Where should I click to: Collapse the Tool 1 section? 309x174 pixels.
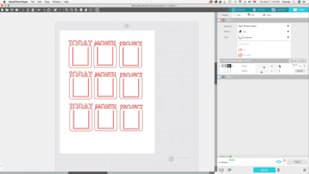click(x=219, y=20)
